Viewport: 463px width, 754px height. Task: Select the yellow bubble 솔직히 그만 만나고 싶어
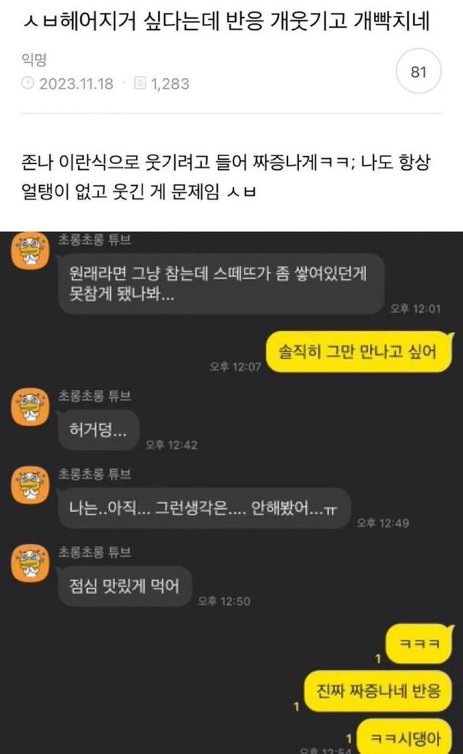[359, 352]
